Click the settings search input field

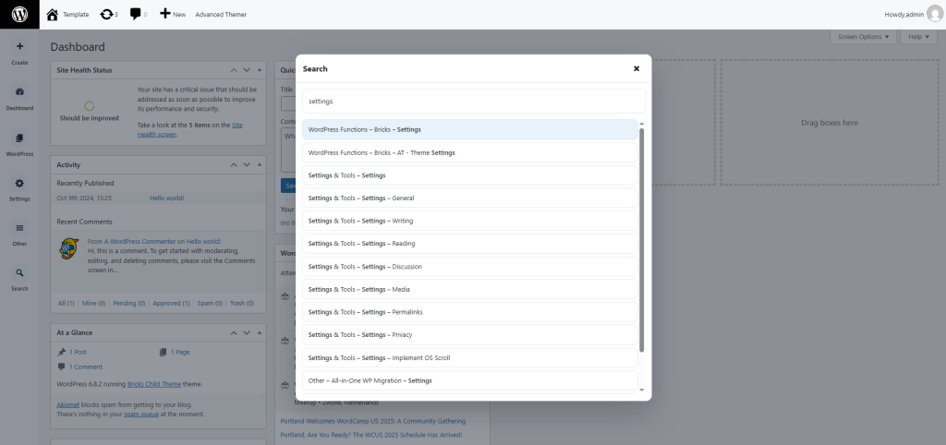pyautogui.click(x=472, y=101)
